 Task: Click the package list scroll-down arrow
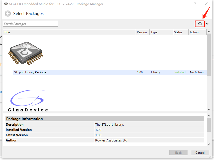[209, 109]
